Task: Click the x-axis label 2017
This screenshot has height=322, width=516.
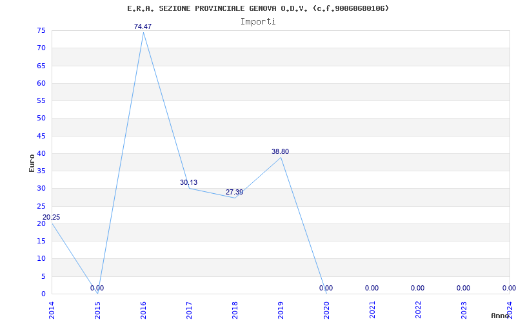Action: (189, 310)
